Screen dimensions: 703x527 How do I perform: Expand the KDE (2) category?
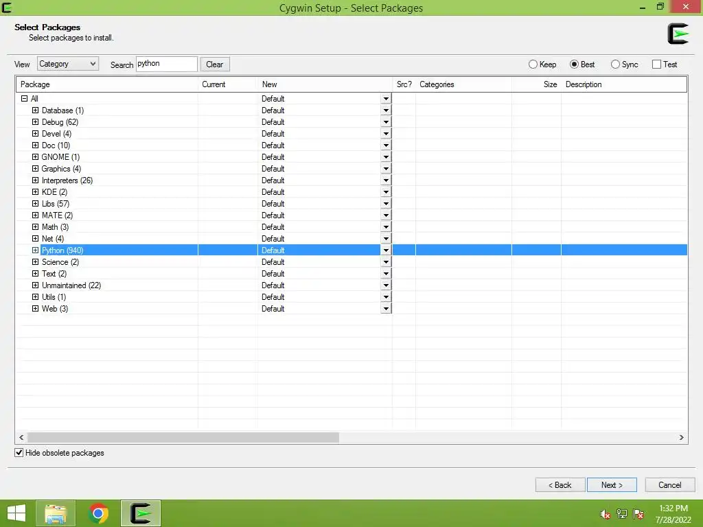point(36,192)
